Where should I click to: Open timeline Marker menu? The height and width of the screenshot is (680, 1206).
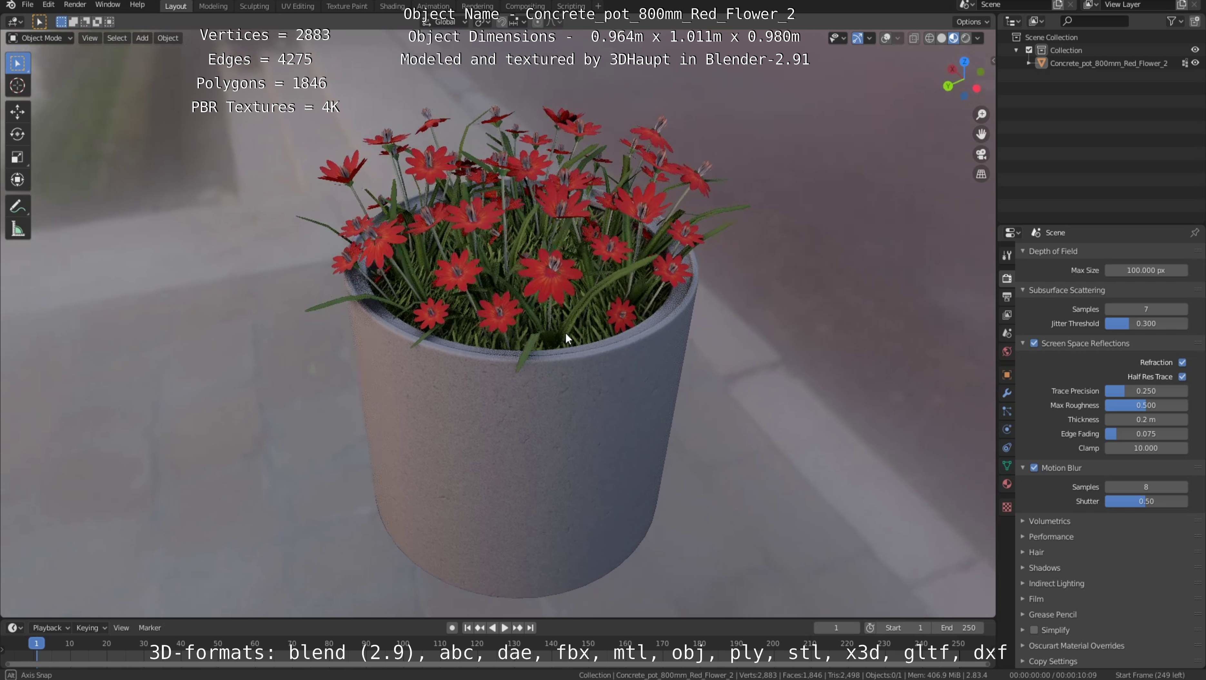149,628
